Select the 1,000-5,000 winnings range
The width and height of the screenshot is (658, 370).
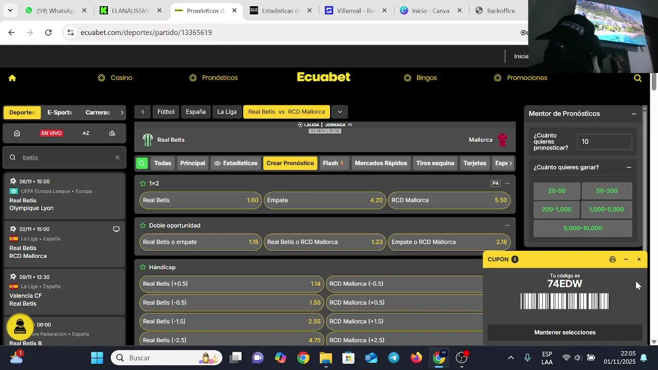click(607, 209)
